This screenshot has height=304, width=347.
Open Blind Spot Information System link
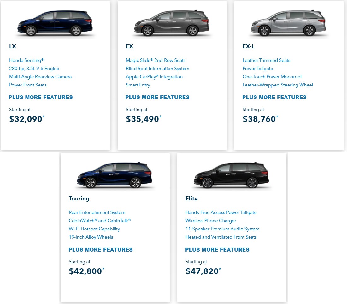coord(157,69)
